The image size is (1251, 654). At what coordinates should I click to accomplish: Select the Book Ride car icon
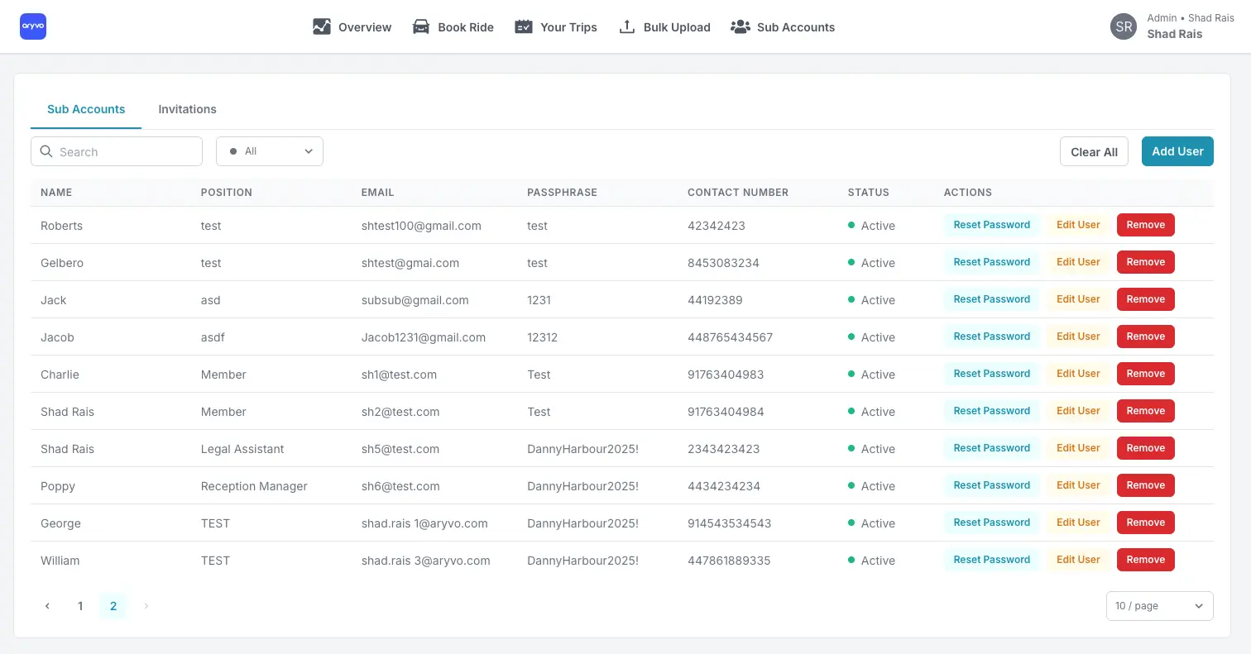tap(420, 26)
